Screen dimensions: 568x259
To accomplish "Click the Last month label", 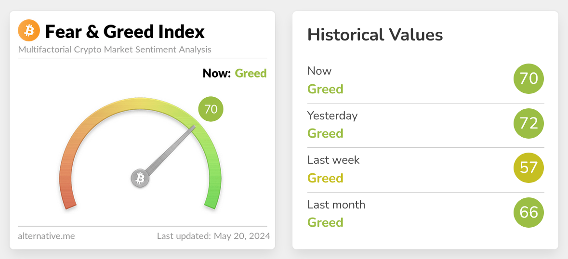I will tap(336, 205).
